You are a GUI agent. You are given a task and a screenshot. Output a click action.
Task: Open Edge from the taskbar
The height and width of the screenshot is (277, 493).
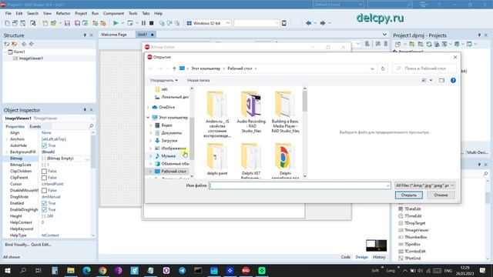(86, 270)
